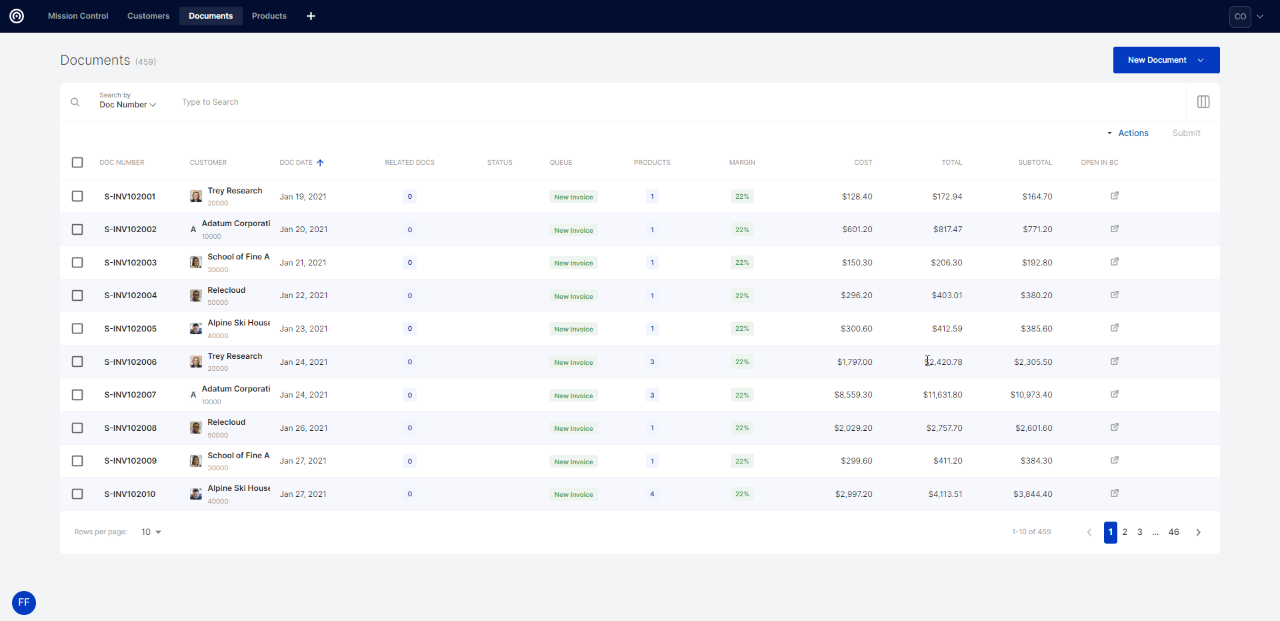Open the column layout settings icon
Screen dimensions: 1280x621
[1203, 102]
